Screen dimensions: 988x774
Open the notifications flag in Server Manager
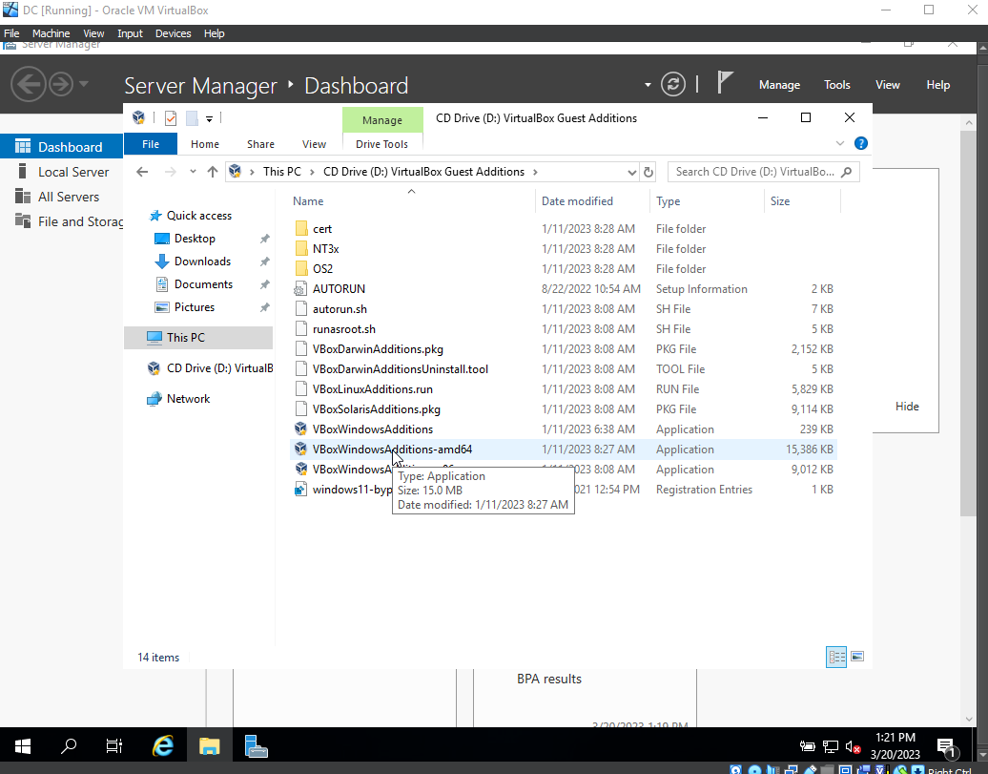tap(725, 83)
